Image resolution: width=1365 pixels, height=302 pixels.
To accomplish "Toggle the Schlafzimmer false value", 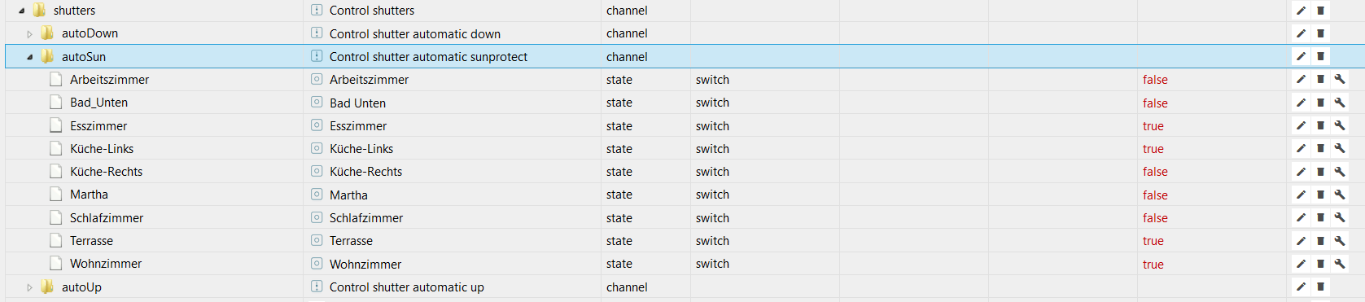I will coord(1155,218).
